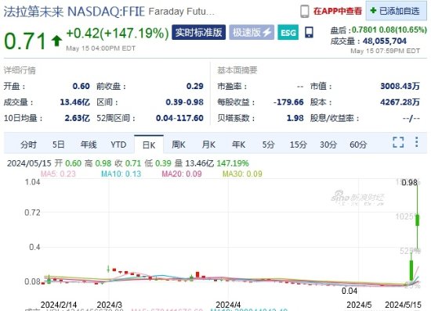Click the MA20: 0.09 indicator label

(x=182, y=173)
